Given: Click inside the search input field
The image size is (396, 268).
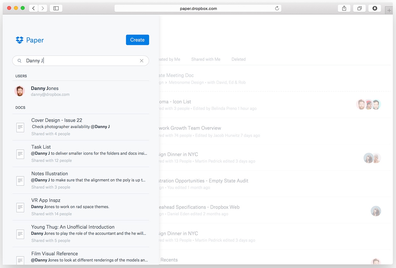Looking at the screenshot, I should 78,61.
